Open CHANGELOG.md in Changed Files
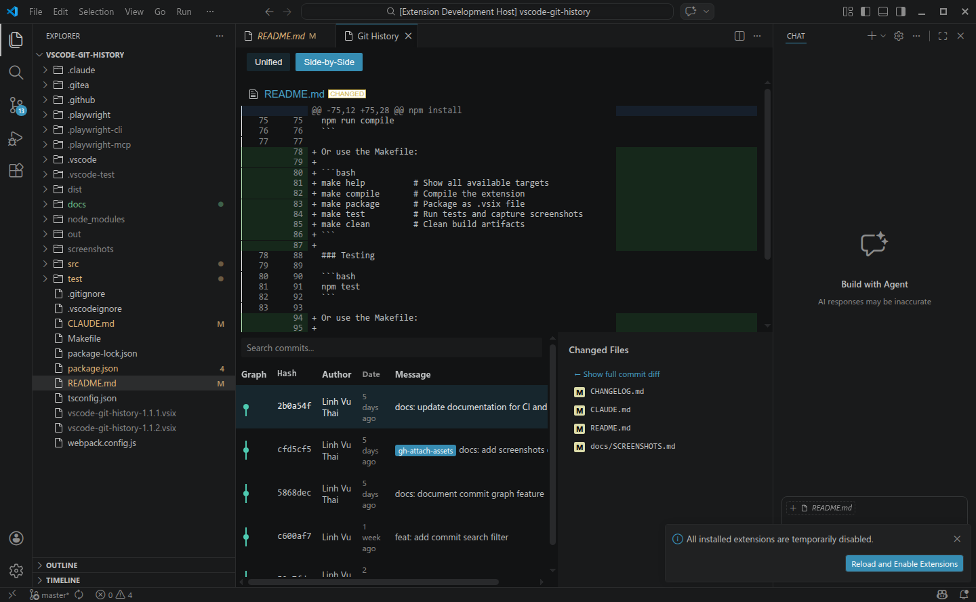Viewport: 976px width, 602px height. click(x=617, y=392)
